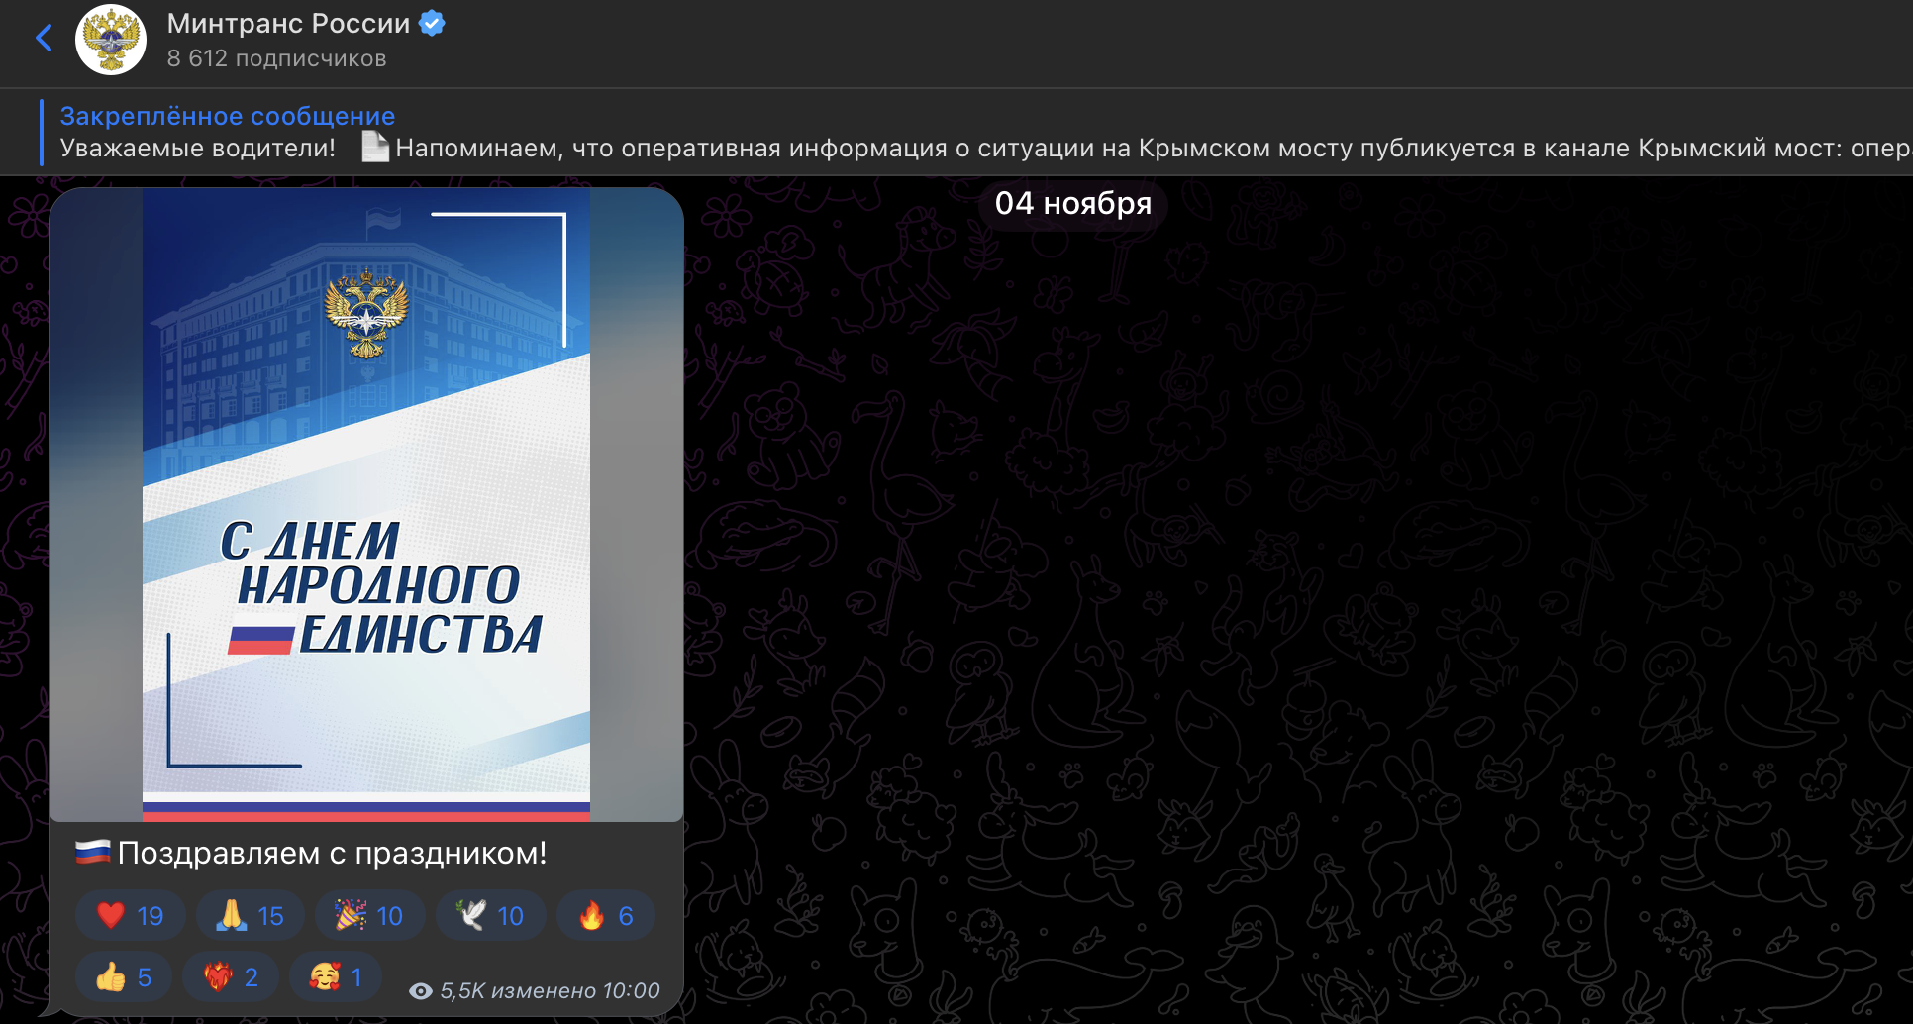Image resolution: width=1913 pixels, height=1024 pixels.
Task: Open the С Днем народного единства image
Action: [366, 505]
